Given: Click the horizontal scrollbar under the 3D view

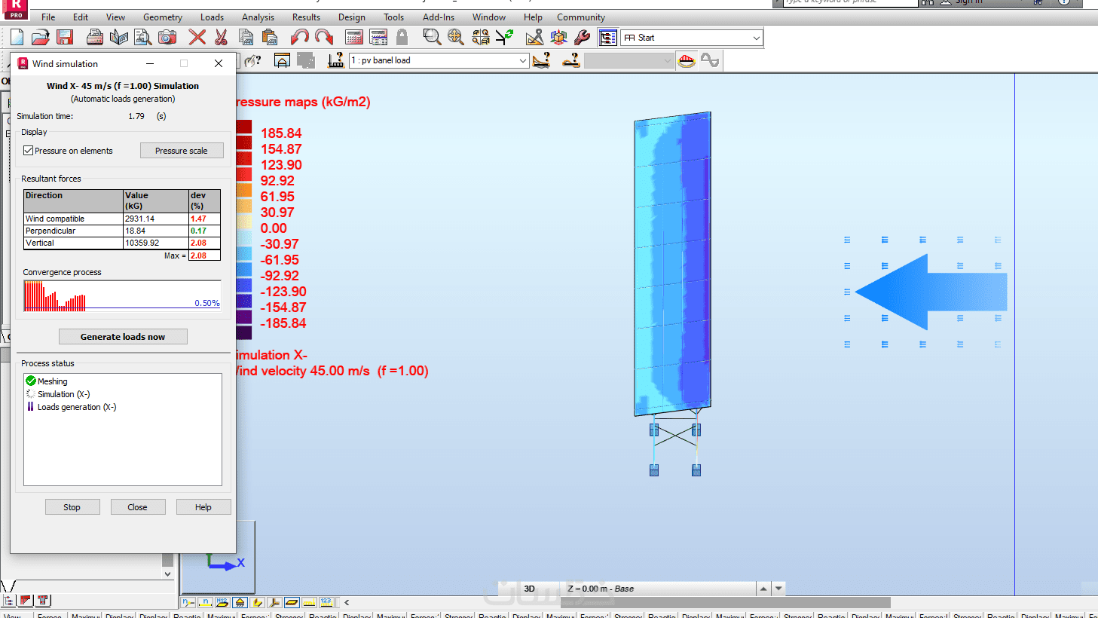Looking at the screenshot, I should coord(725,602).
